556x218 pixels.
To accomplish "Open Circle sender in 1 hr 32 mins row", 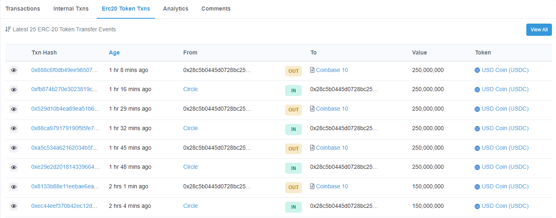I will click(190, 128).
